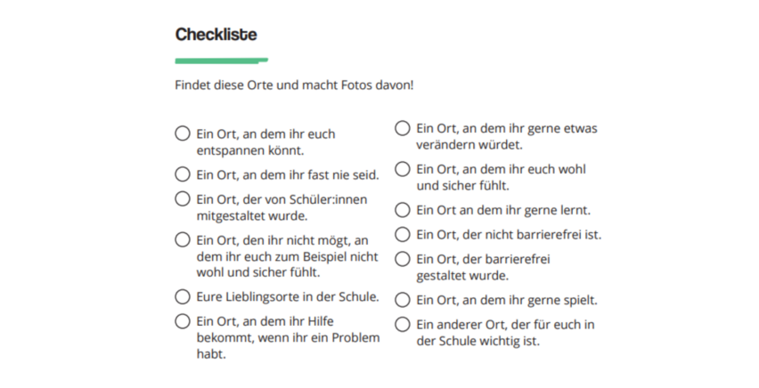Click the text 'Eure Lieblingsorte in der Schule.'
Screen dimensions: 759x388
pos(288,296)
